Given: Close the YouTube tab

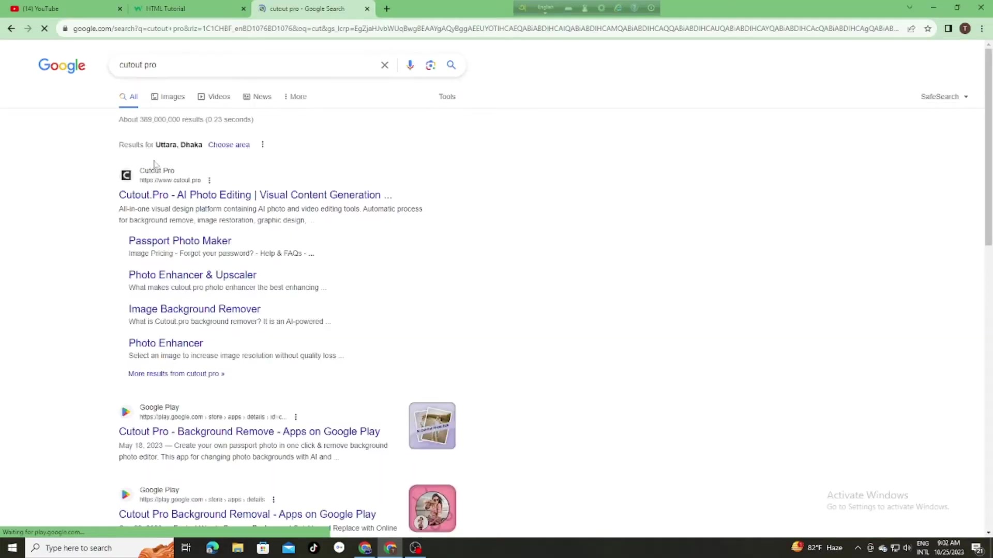Looking at the screenshot, I should 120,9.
